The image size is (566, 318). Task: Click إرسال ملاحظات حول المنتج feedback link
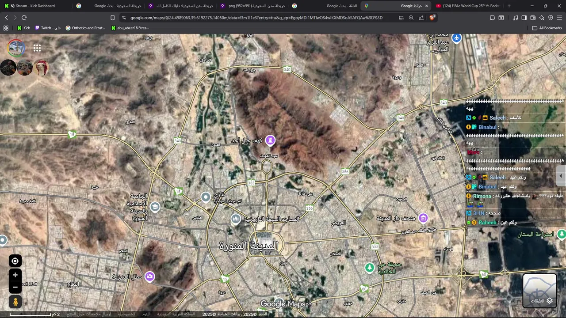89,314
